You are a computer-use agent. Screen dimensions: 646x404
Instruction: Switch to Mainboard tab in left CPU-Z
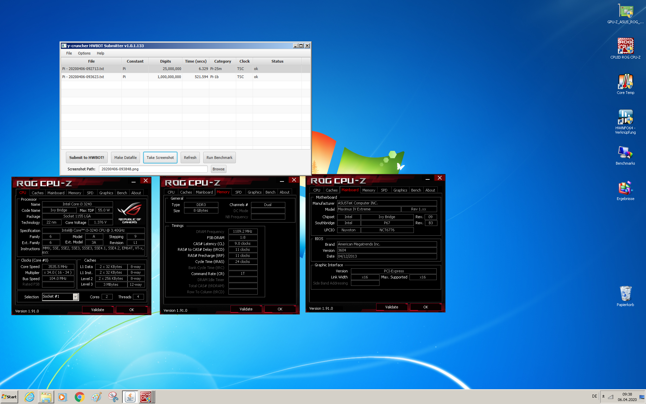point(56,193)
